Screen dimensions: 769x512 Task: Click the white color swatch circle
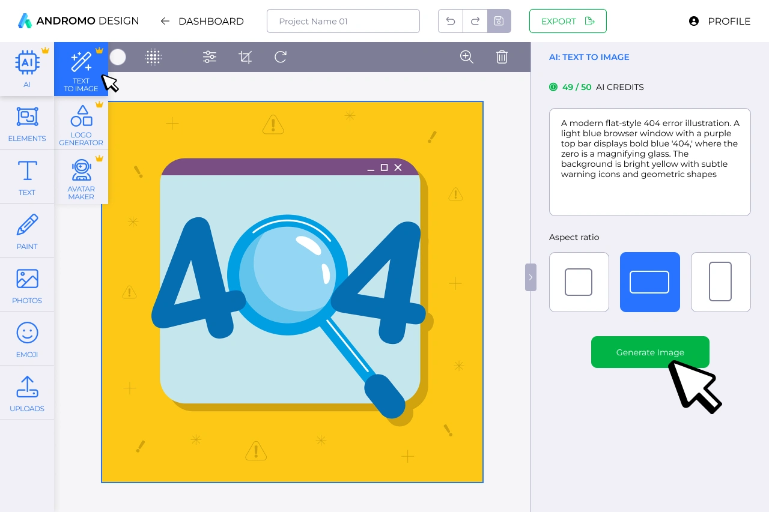click(x=118, y=57)
